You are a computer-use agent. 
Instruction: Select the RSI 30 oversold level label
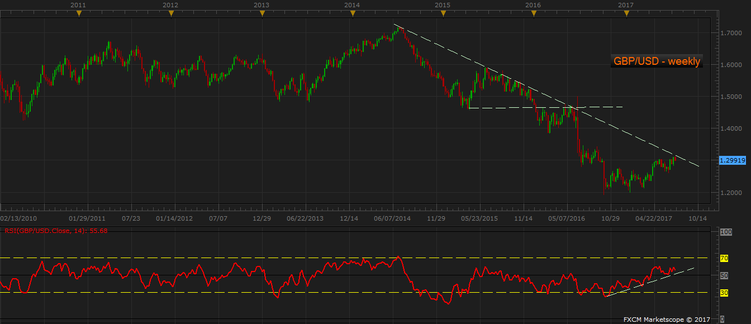(x=724, y=293)
